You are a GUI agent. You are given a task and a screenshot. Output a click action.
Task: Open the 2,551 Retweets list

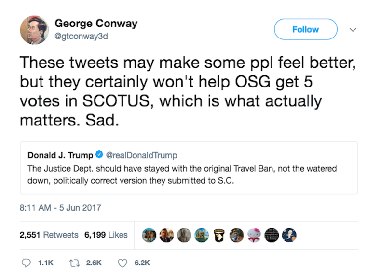49,235
